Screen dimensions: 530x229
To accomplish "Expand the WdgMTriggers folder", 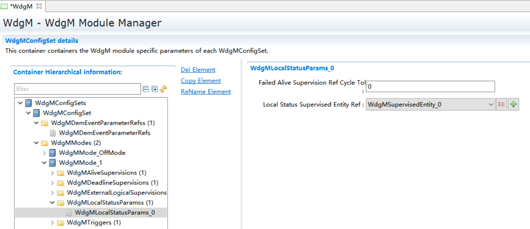I will point(52,223).
